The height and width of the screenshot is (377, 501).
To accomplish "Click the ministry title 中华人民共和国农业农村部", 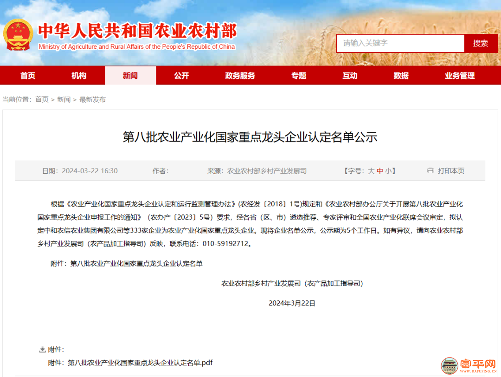I will pos(138,31).
